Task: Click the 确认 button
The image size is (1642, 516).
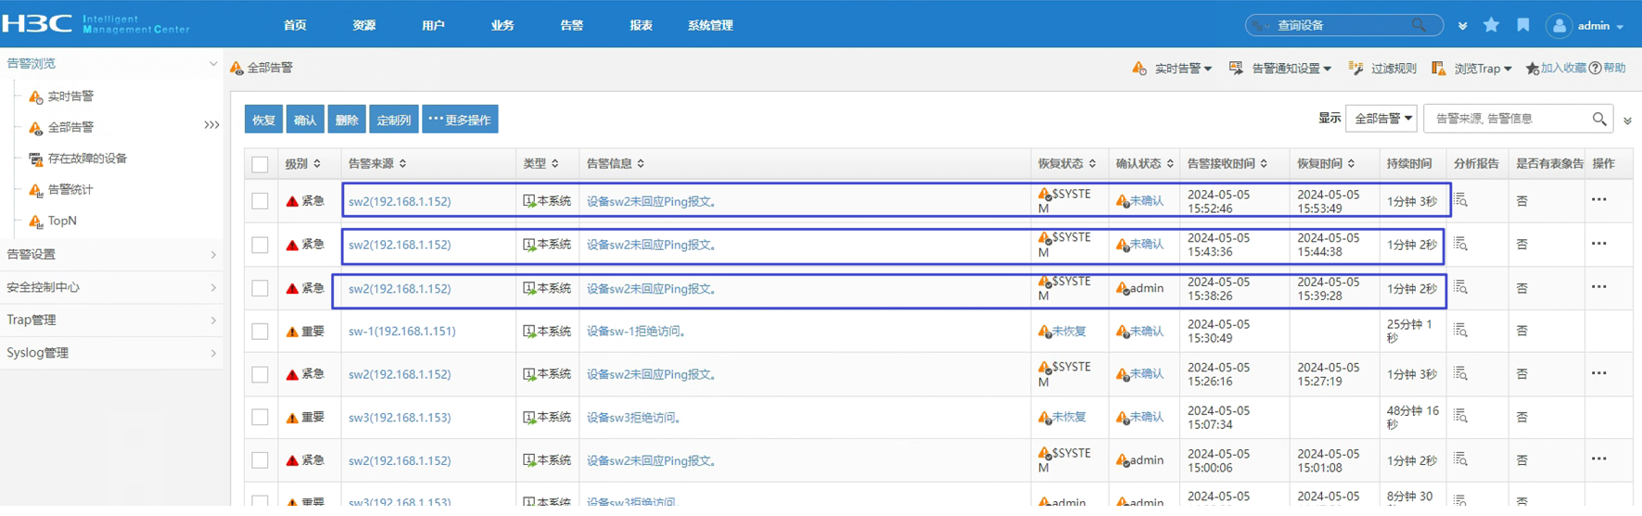Action: (x=305, y=120)
